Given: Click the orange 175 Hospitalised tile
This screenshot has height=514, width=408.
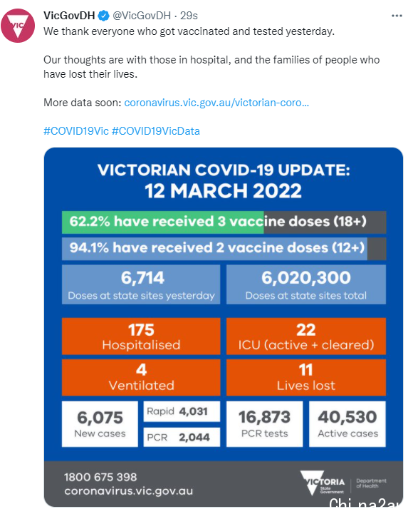Looking at the screenshot, I should pos(141,336).
